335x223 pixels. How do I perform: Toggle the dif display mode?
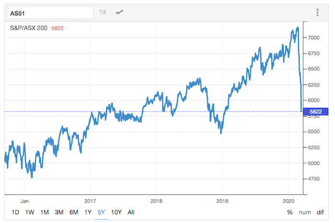(320, 212)
